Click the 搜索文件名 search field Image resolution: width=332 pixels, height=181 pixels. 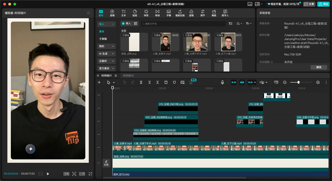183,24
